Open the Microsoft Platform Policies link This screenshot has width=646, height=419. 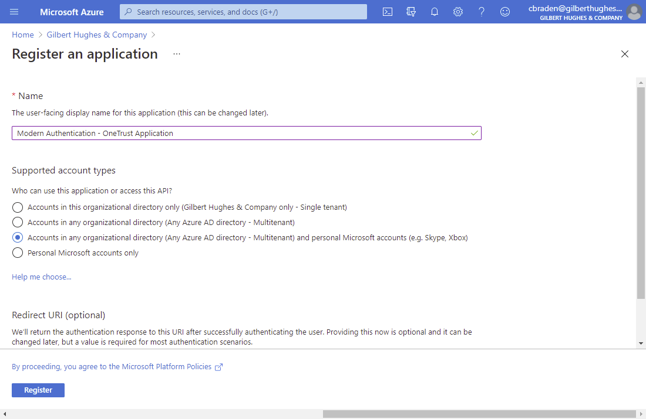pyautogui.click(x=117, y=367)
